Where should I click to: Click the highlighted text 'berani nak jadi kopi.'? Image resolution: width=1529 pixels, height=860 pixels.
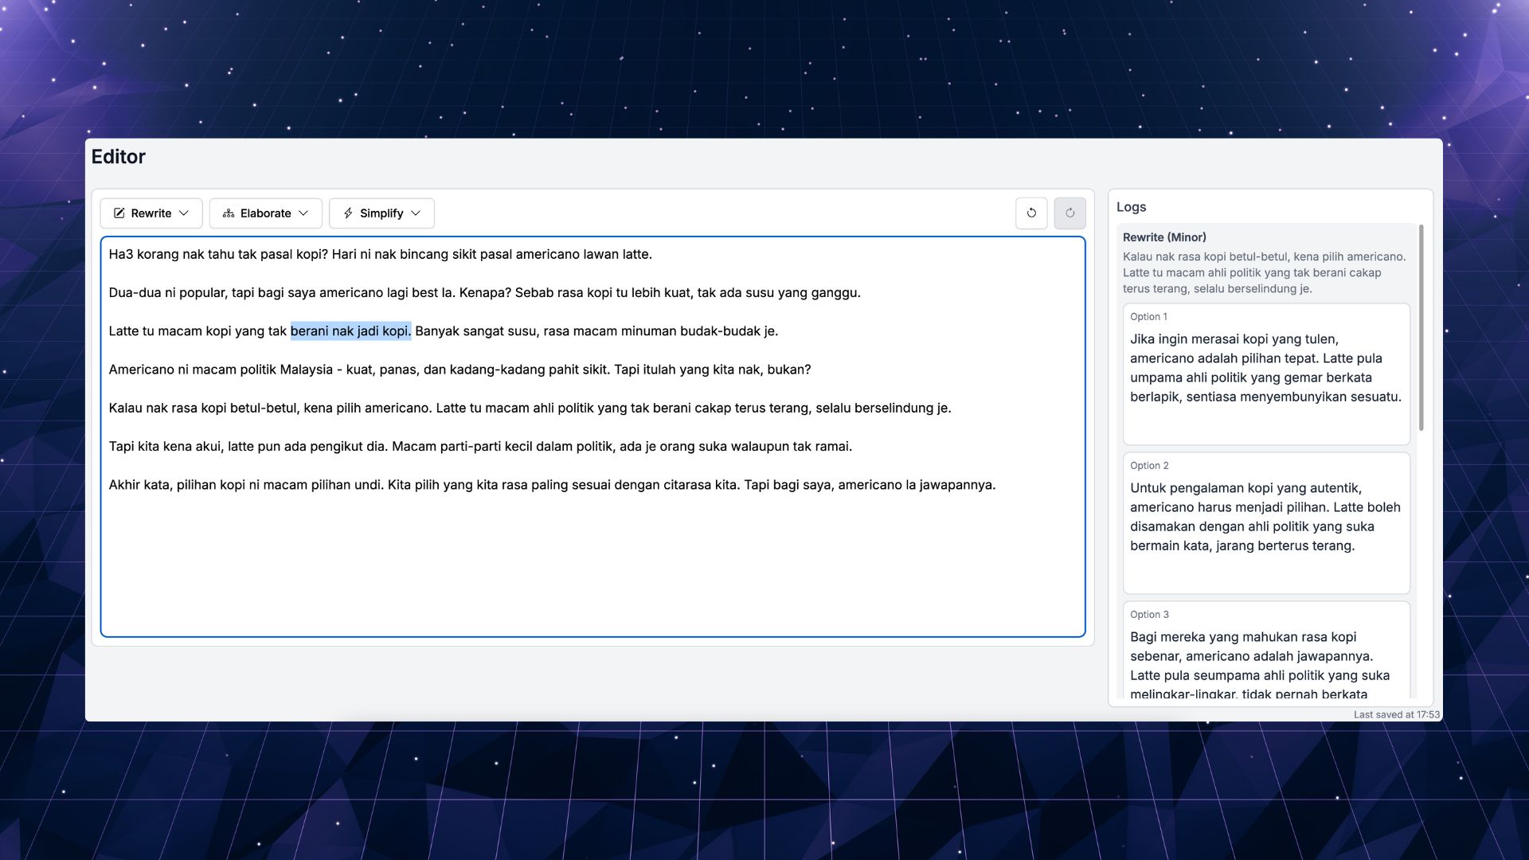(x=350, y=331)
